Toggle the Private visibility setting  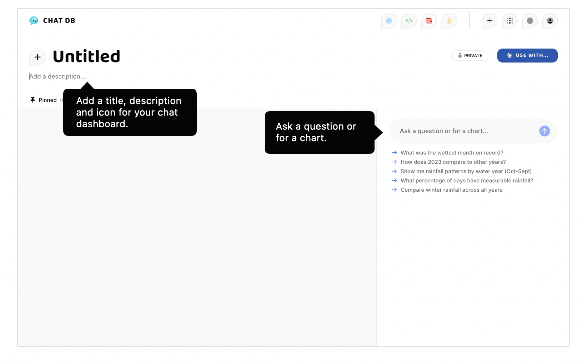point(470,55)
